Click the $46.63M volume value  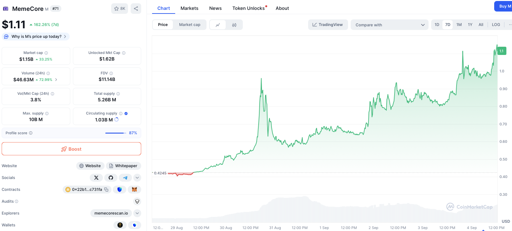click(x=23, y=80)
